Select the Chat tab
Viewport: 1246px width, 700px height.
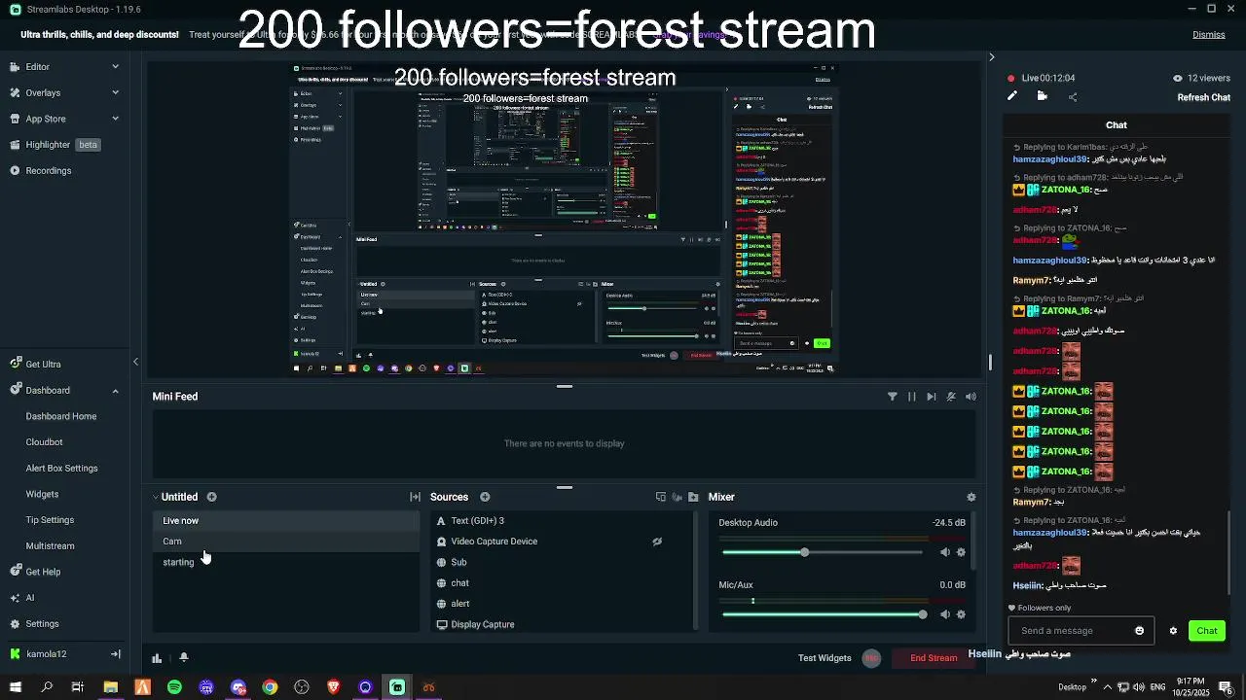click(x=1117, y=124)
